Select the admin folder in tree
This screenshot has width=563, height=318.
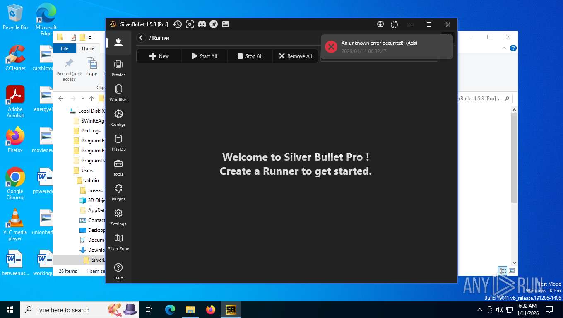pos(88,181)
